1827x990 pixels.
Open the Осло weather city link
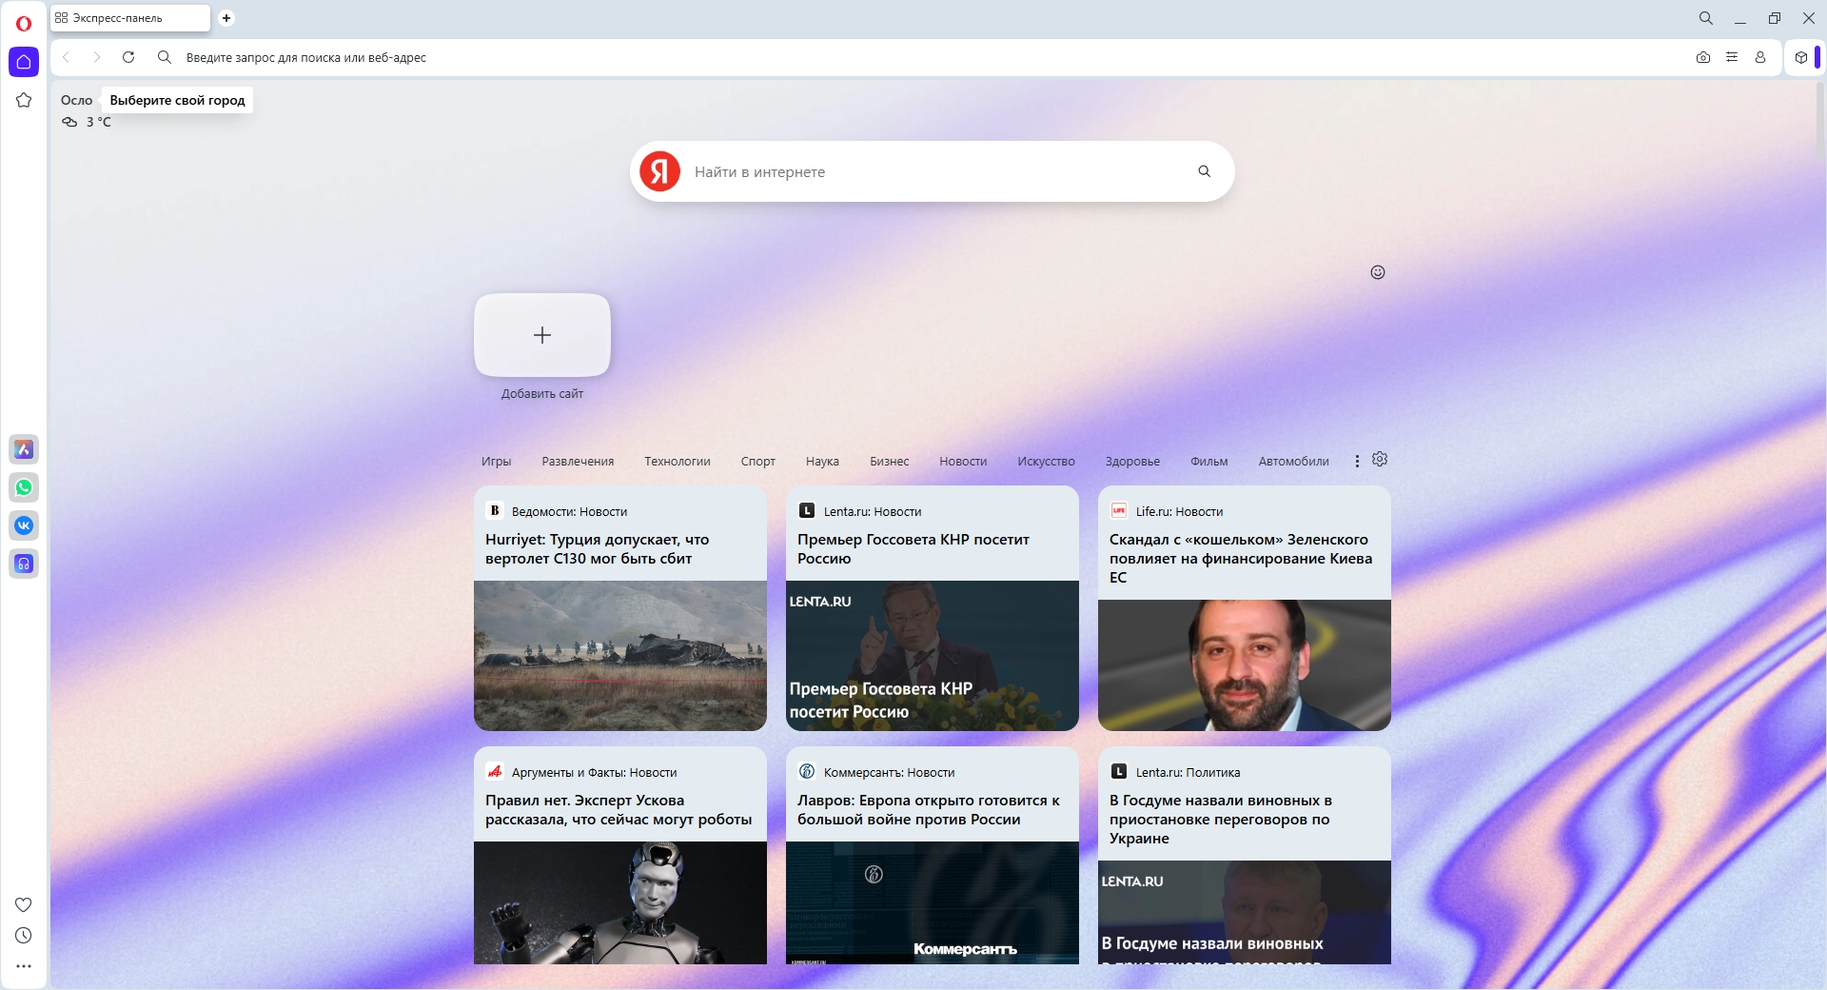coord(77,100)
